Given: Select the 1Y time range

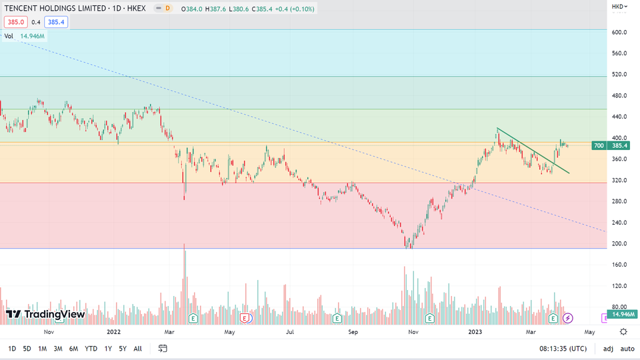Looking at the screenshot, I should (x=108, y=349).
